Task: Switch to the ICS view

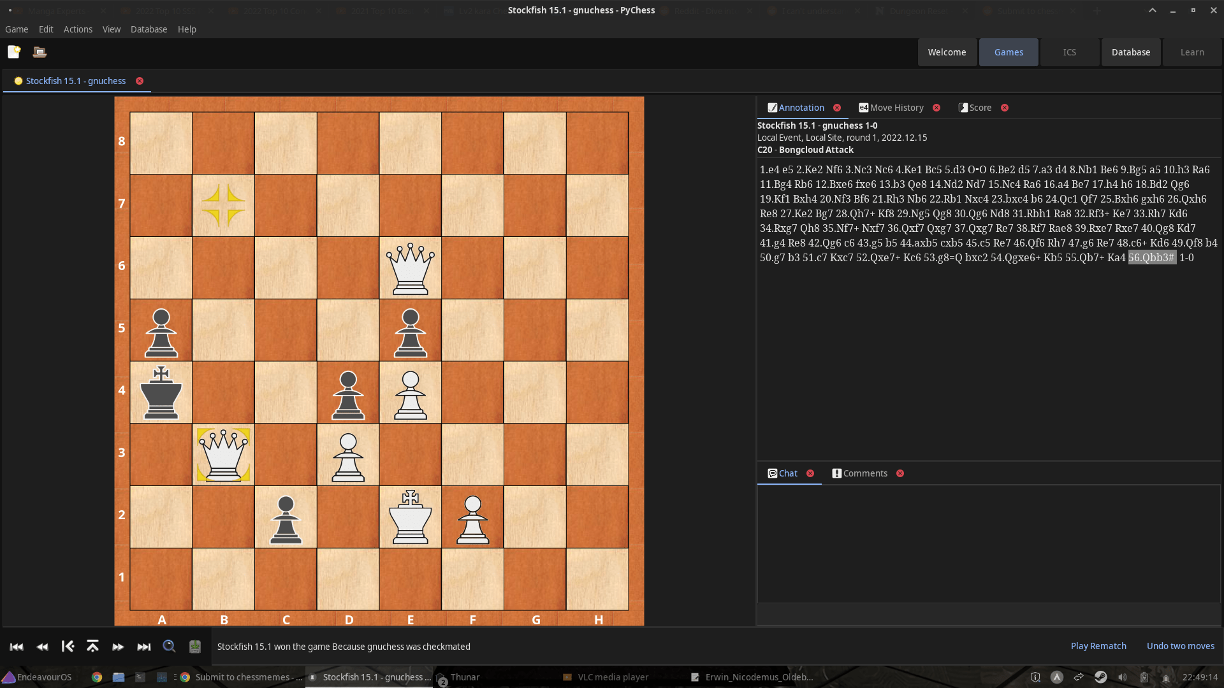Action: [1070, 52]
